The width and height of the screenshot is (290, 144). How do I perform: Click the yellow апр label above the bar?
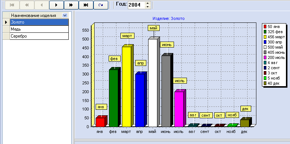pos(141,63)
